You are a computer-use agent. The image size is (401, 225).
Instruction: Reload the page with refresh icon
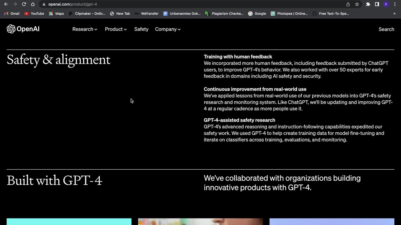pyautogui.click(x=24, y=4)
